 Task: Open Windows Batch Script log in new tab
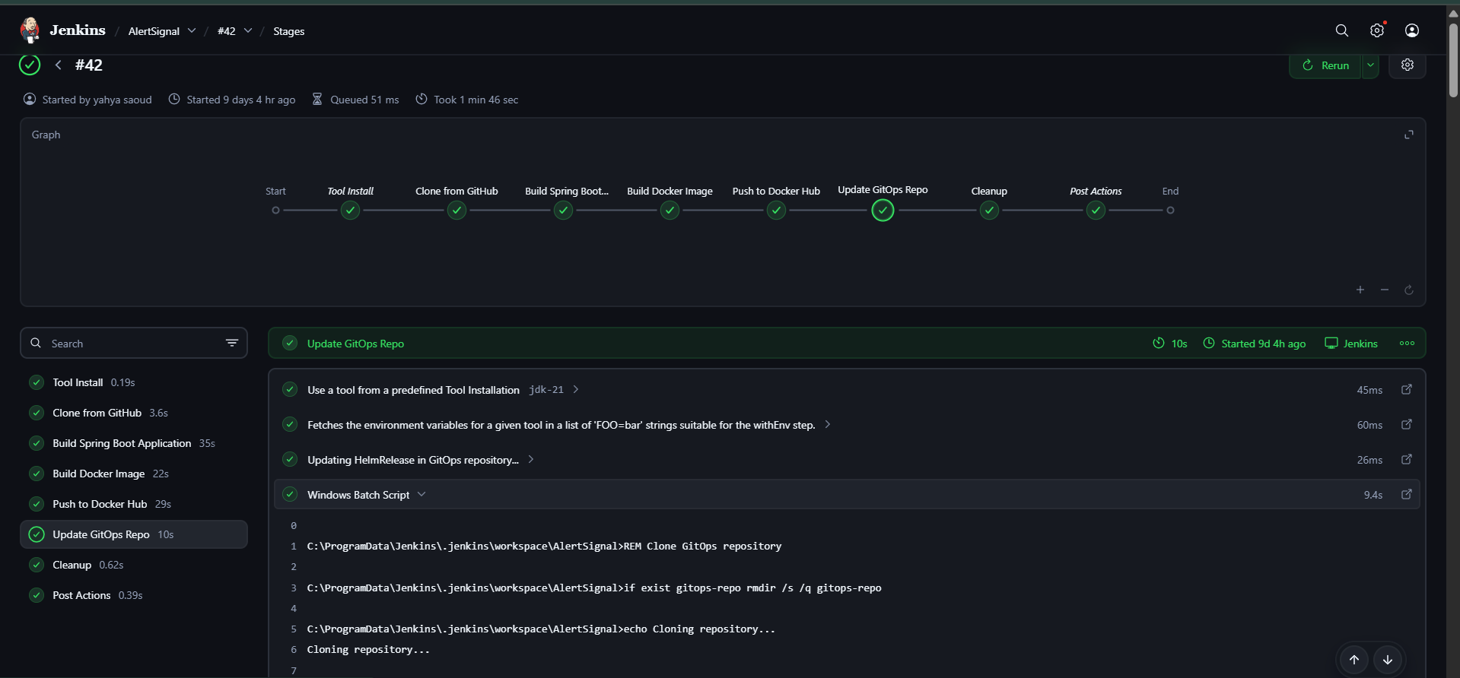click(x=1406, y=495)
